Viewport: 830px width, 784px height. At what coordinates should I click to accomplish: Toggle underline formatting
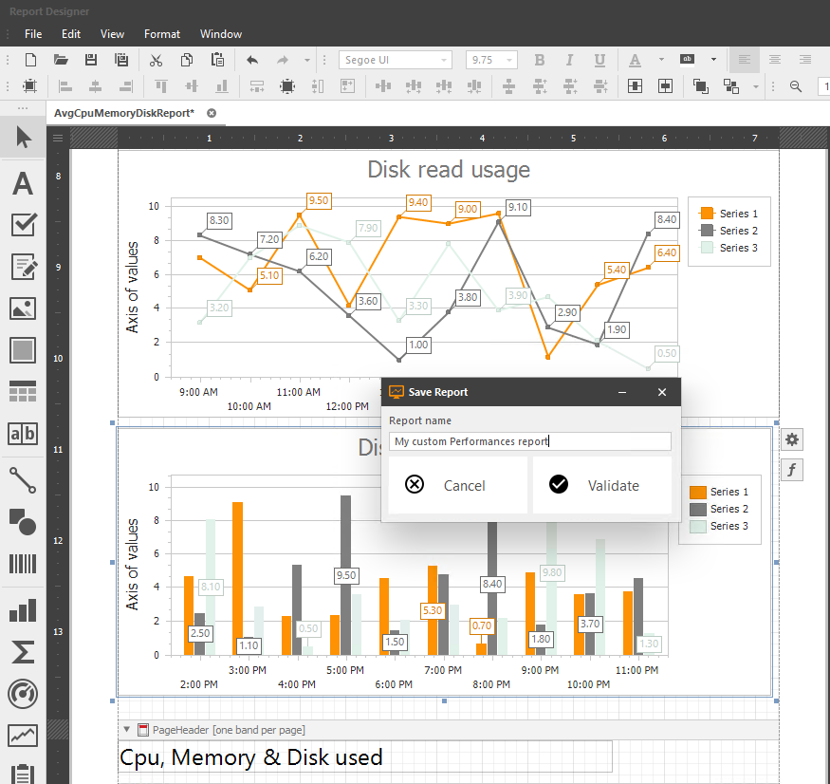point(599,60)
